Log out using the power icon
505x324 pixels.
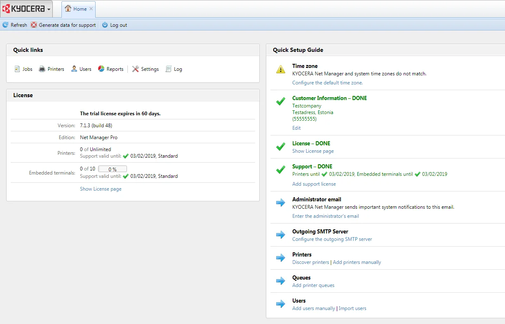coord(105,25)
